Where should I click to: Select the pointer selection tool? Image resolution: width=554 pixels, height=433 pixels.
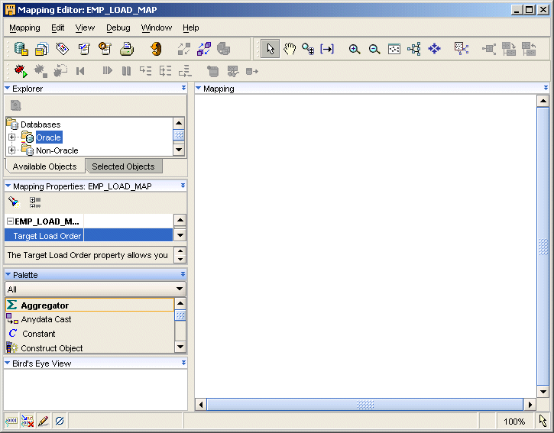point(270,49)
